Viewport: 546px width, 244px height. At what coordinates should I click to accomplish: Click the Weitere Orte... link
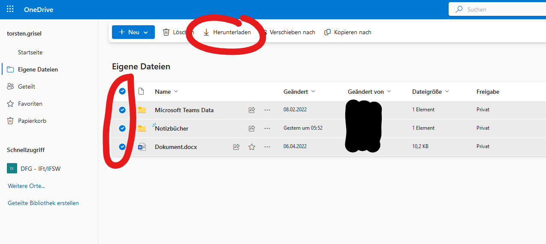(26, 186)
